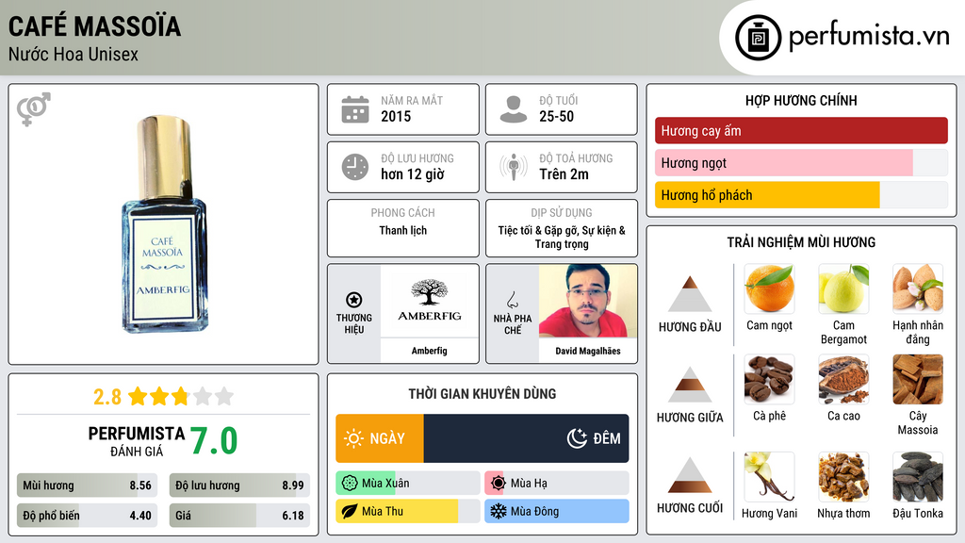The height and width of the screenshot is (543, 965).
Task: Click the perfumista.vn site name
Action: pyautogui.click(x=869, y=36)
